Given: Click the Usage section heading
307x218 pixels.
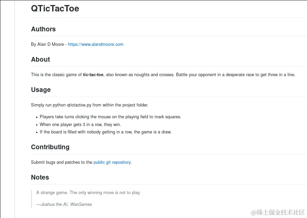Looking at the screenshot, I should (41, 90).
